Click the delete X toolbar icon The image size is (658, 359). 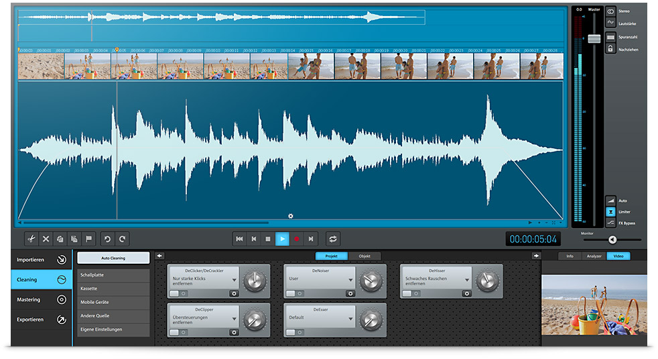coord(46,239)
